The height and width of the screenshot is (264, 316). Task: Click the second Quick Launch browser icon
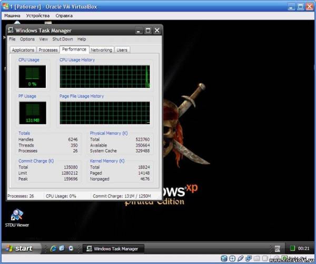click(x=62, y=248)
